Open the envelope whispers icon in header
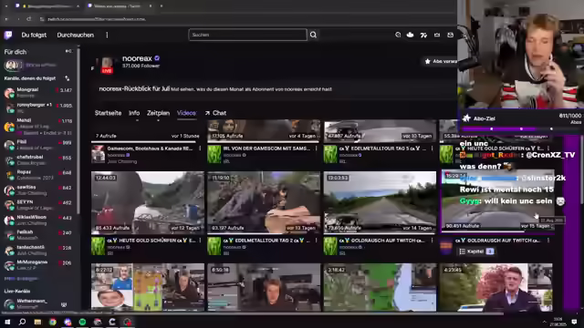The height and width of the screenshot is (328, 584). (x=450, y=35)
